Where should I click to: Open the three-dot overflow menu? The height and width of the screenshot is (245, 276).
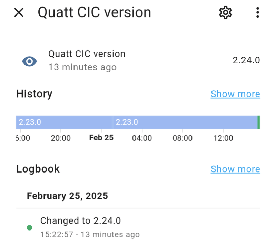[257, 12]
